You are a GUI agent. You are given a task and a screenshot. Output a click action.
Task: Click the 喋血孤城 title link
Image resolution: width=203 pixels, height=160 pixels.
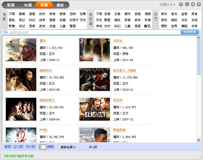click(x=119, y=130)
